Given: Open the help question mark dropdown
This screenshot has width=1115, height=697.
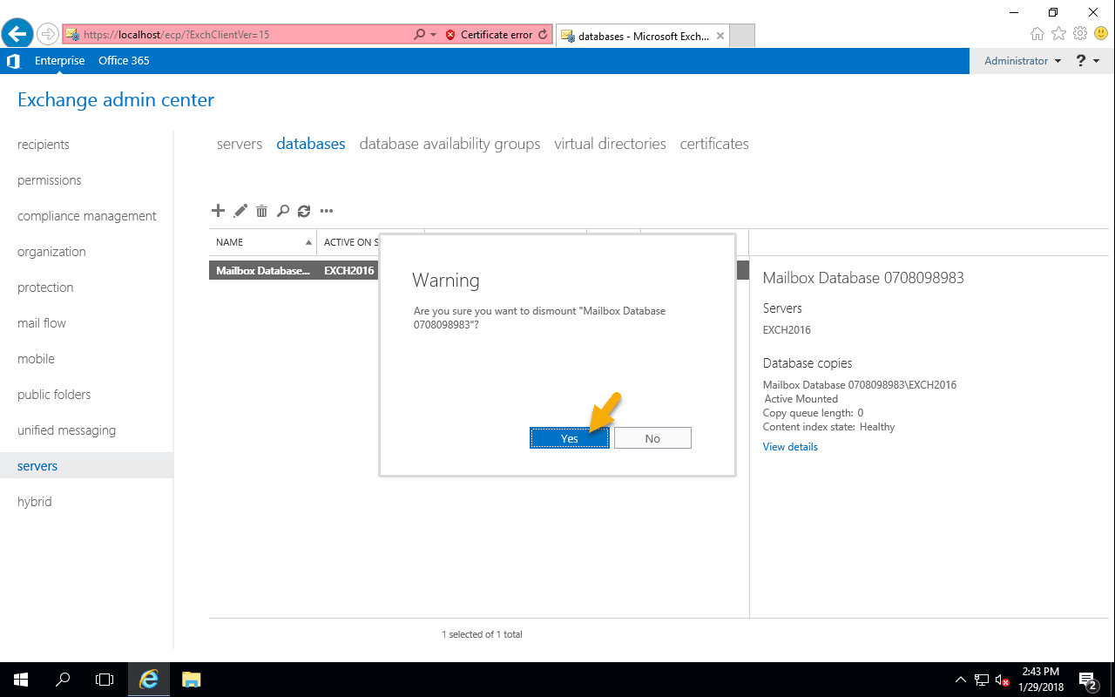Looking at the screenshot, I should click(x=1088, y=61).
